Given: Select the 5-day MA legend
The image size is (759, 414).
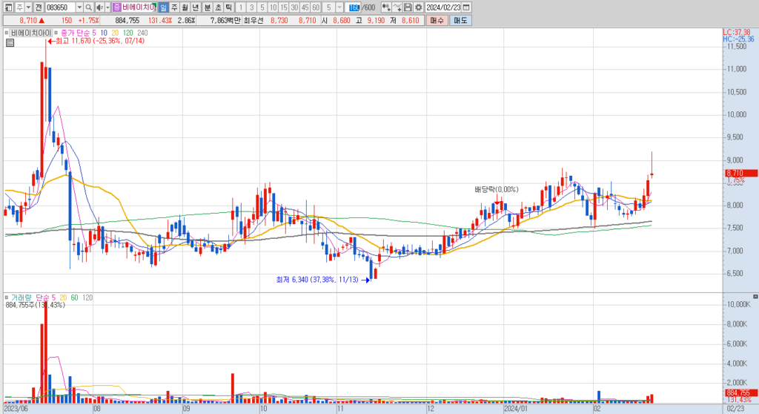Looking at the screenshot, I should 94,33.
